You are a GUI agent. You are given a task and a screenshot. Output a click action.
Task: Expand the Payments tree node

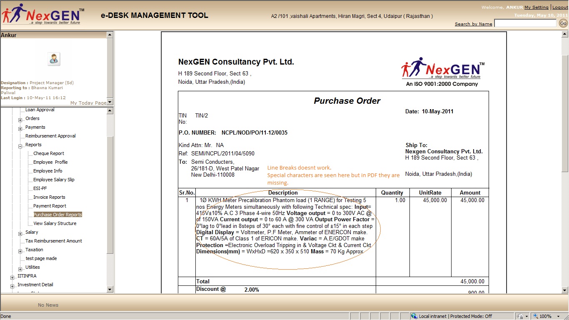20,129
